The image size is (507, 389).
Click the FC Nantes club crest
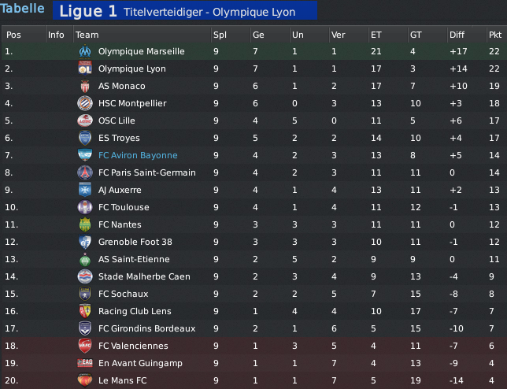pyautogui.click(x=85, y=224)
